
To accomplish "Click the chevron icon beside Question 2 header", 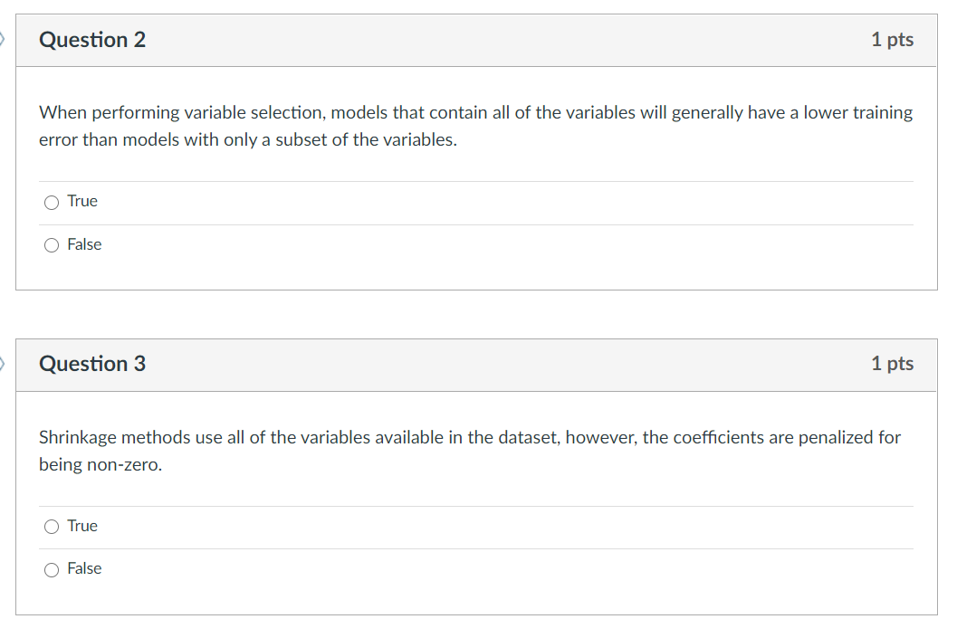I will (3, 40).
